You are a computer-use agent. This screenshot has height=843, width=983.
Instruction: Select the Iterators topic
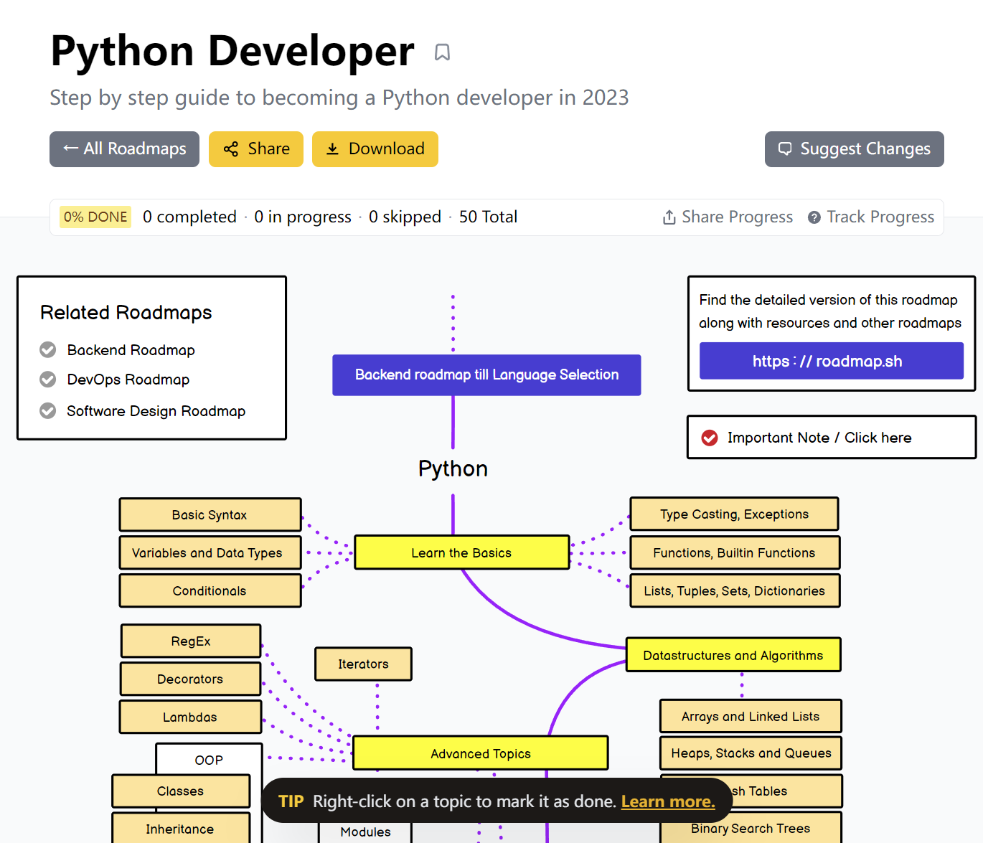pos(363,664)
